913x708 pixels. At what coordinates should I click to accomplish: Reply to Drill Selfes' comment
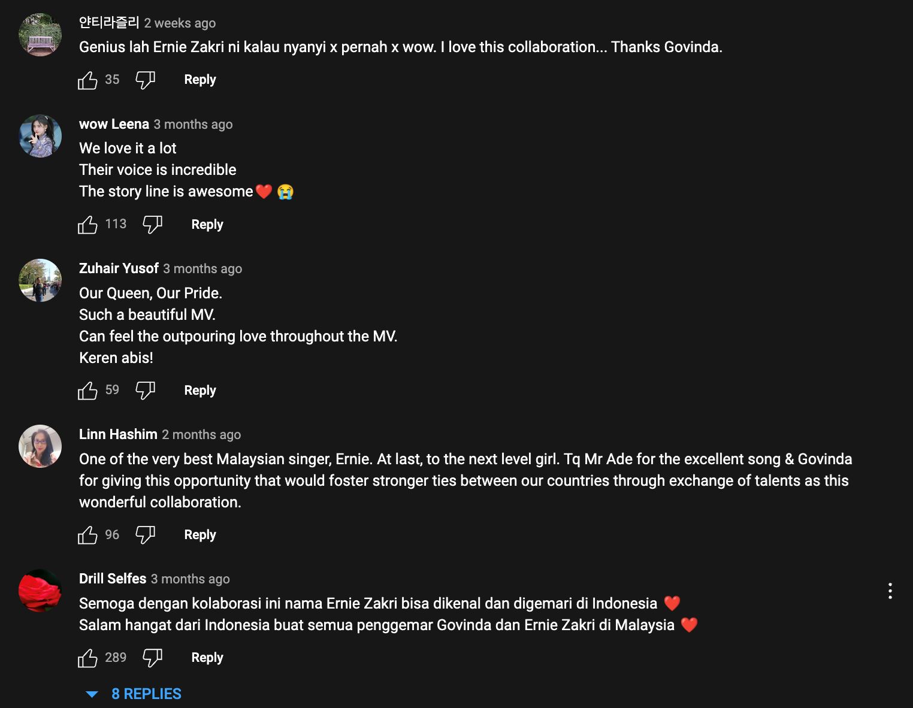pyautogui.click(x=207, y=658)
